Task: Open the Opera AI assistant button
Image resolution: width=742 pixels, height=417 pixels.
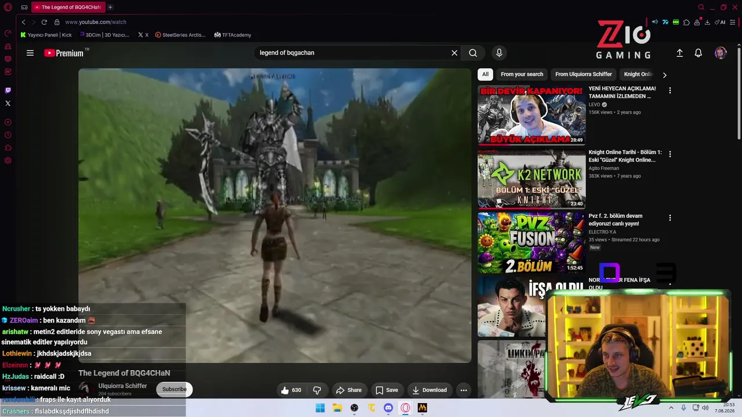Action: (x=721, y=22)
